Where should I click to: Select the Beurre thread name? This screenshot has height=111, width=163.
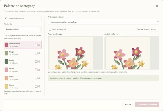point(12,85)
